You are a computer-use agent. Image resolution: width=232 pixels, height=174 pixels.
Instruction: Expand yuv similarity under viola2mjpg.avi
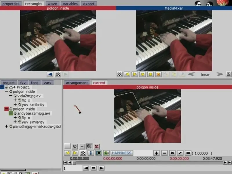15,104
